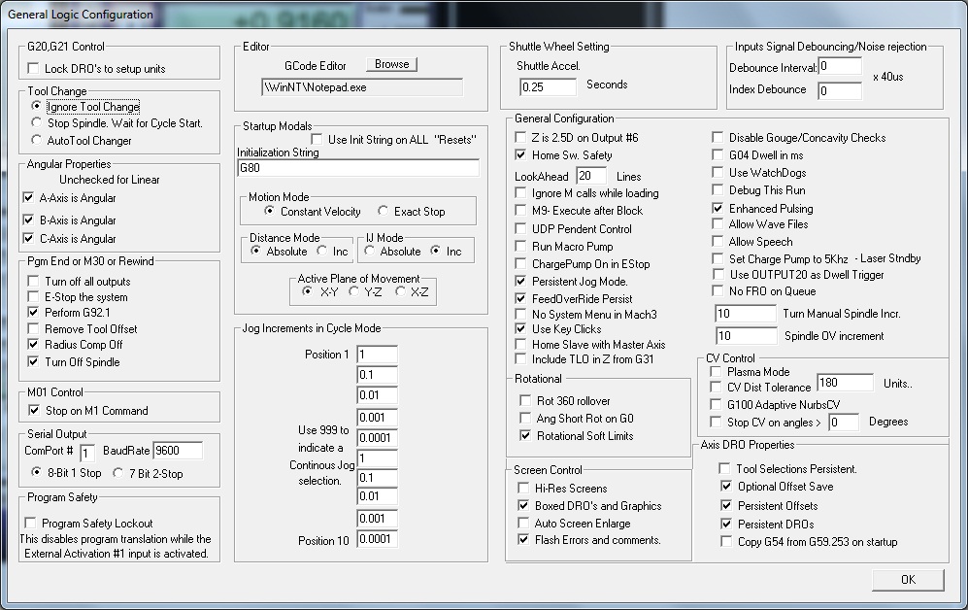The image size is (968, 610).
Task: Select X-Z active plane
Action: pos(400,291)
